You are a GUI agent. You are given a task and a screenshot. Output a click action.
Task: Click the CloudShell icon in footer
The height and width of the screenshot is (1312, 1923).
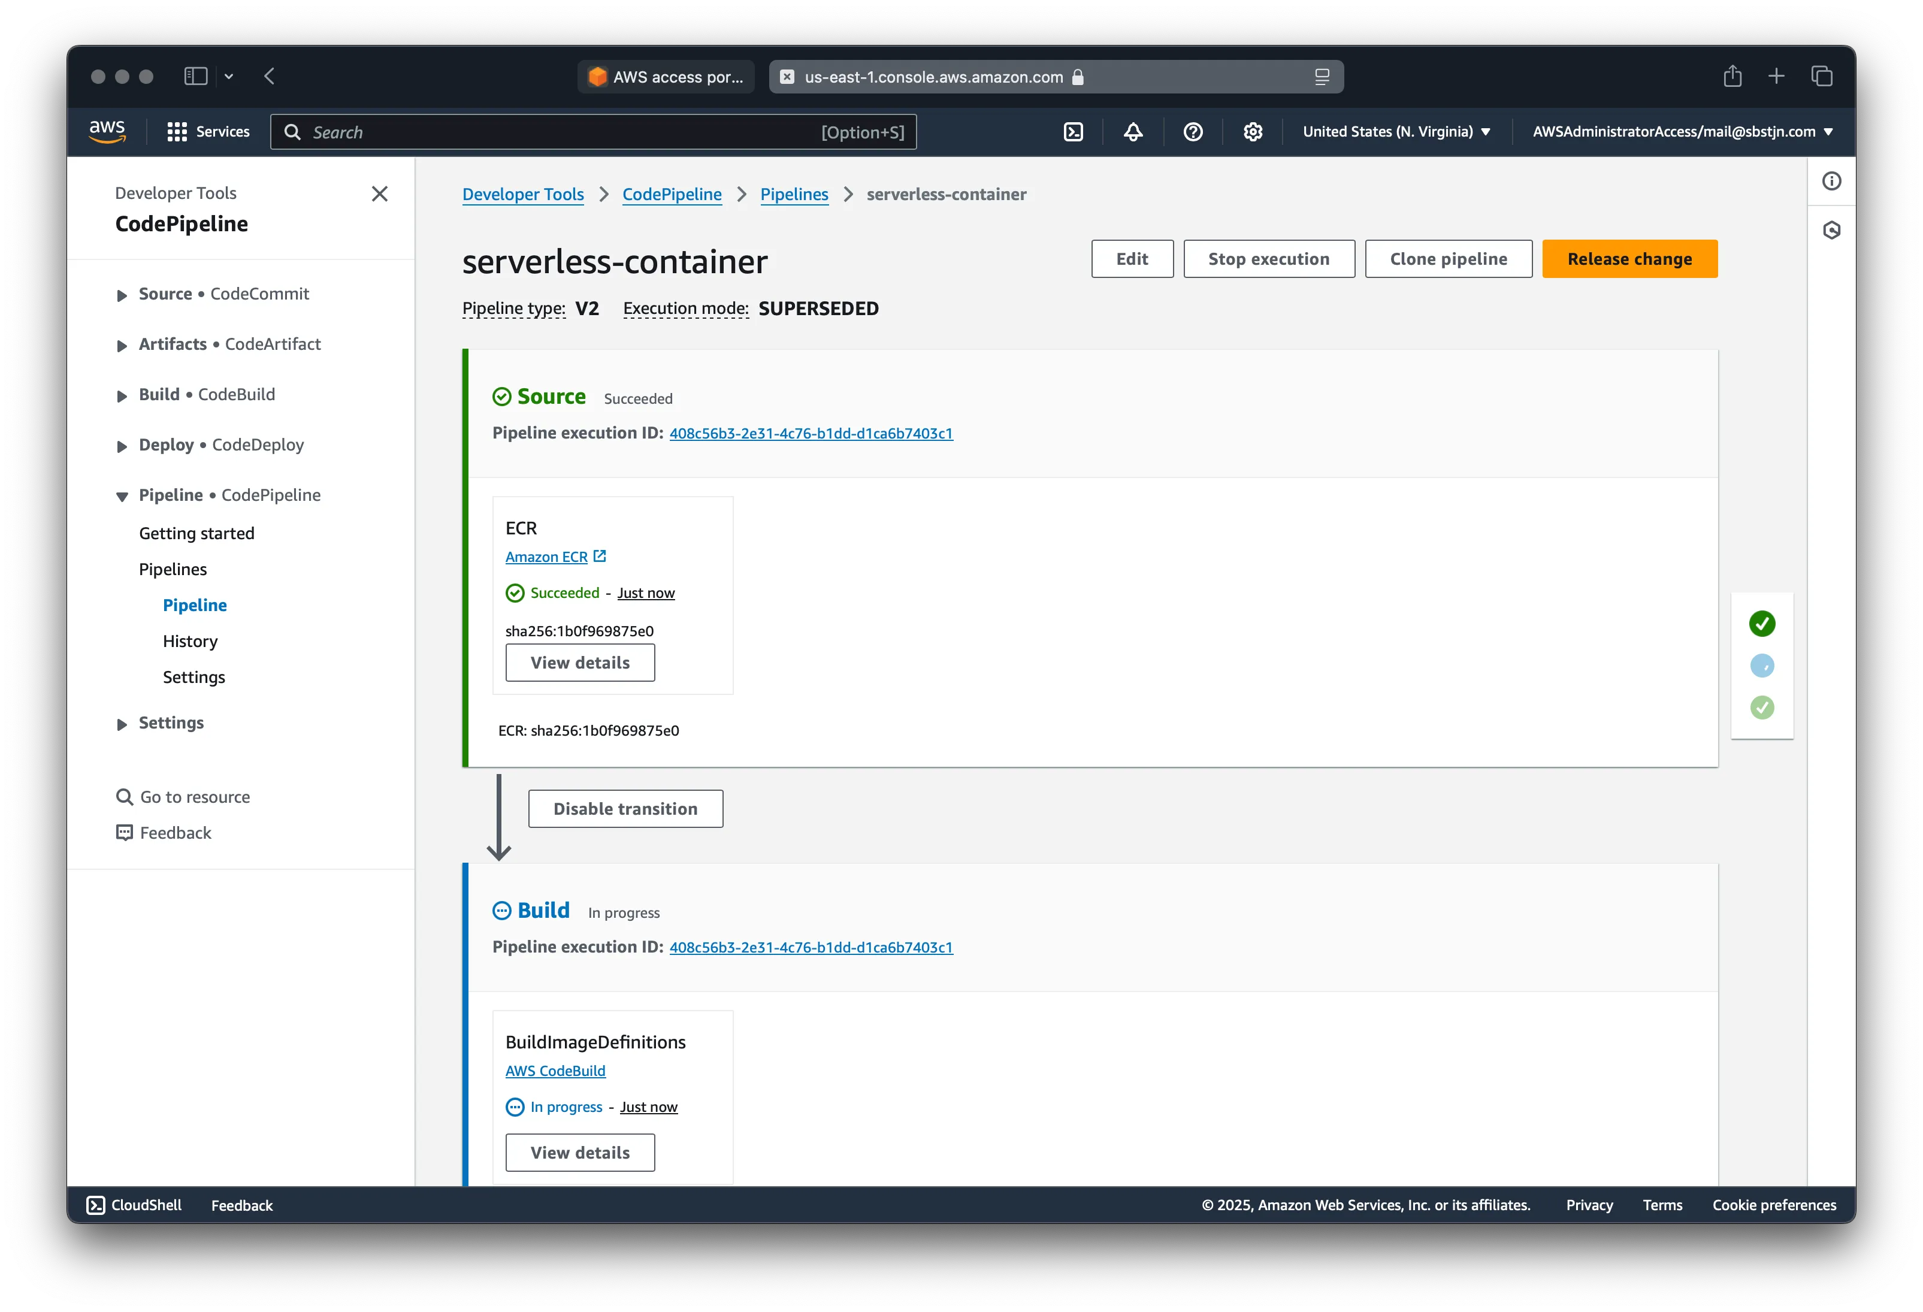point(96,1205)
